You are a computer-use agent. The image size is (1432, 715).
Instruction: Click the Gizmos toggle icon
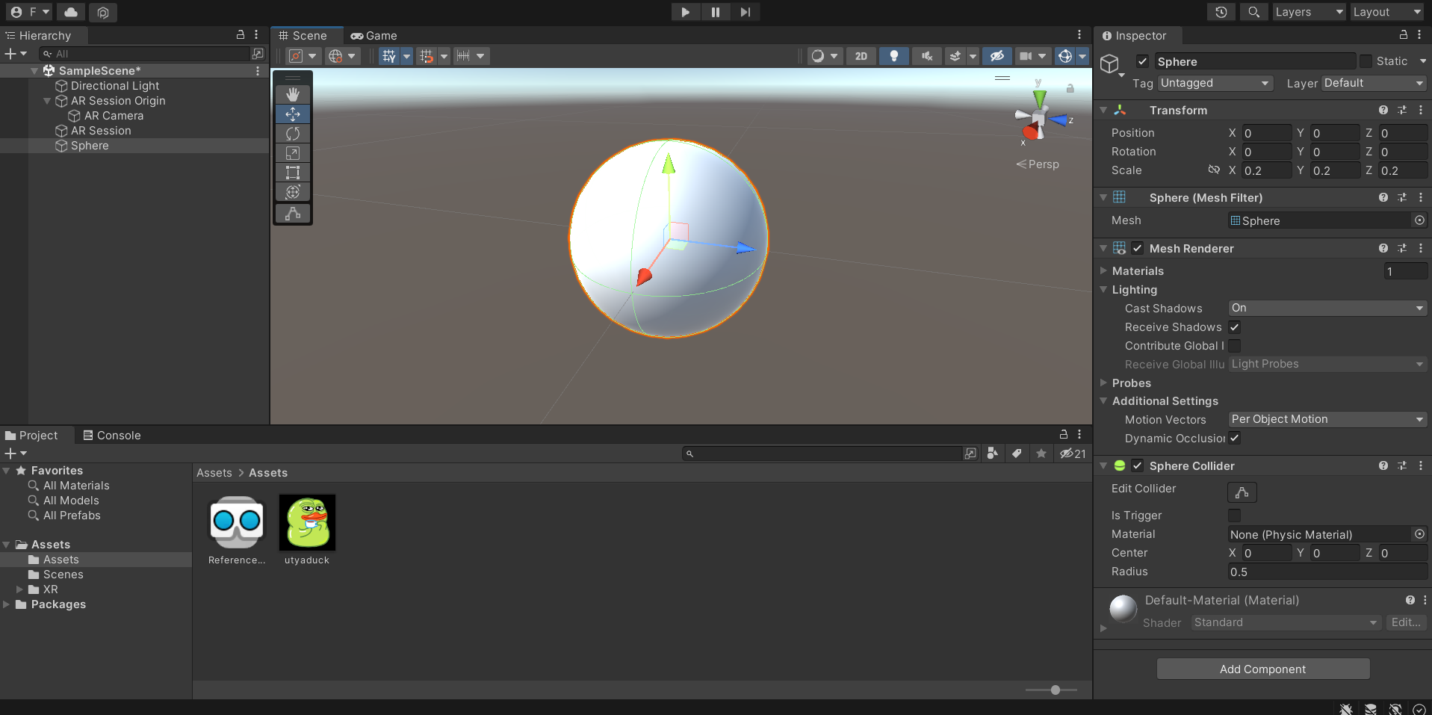pyautogui.click(x=1065, y=56)
